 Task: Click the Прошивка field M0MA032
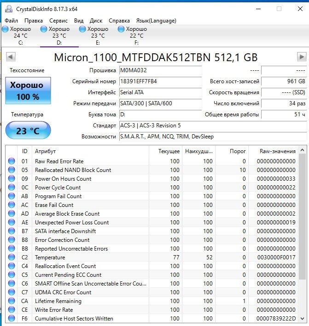click(x=160, y=70)
